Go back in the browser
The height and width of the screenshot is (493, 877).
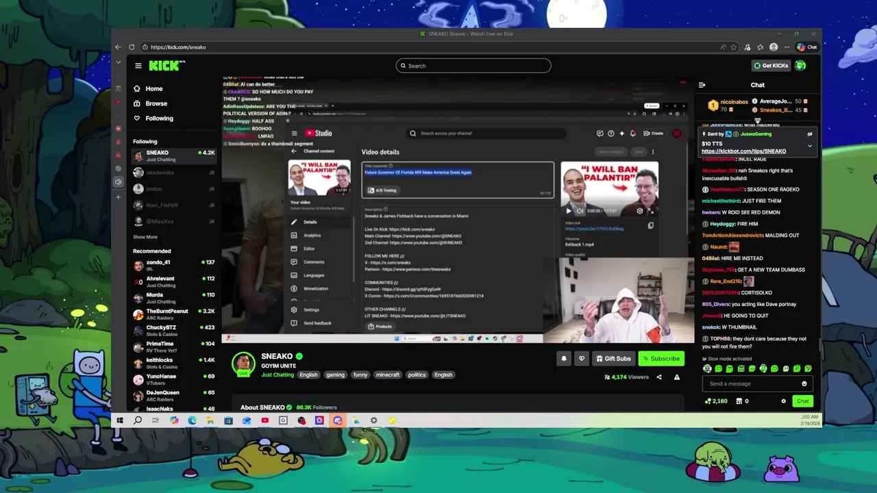(118, 47)
